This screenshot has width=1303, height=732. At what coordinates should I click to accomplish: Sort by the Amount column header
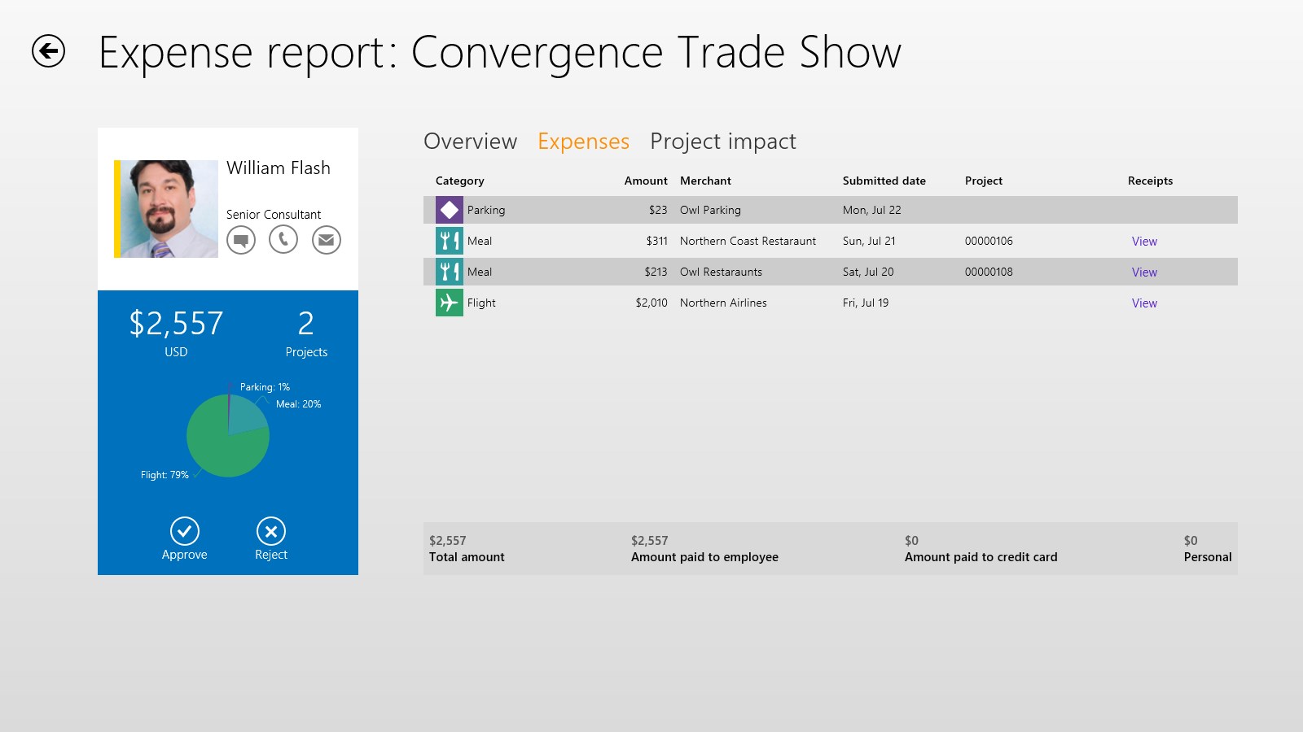tap(645, 181)
